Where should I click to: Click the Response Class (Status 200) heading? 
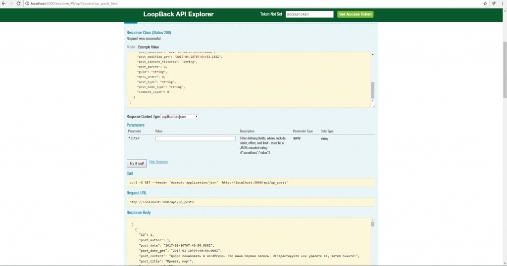click(x=149, y=33)
